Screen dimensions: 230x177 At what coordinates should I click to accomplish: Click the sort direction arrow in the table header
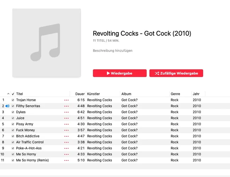coord(8,94)
